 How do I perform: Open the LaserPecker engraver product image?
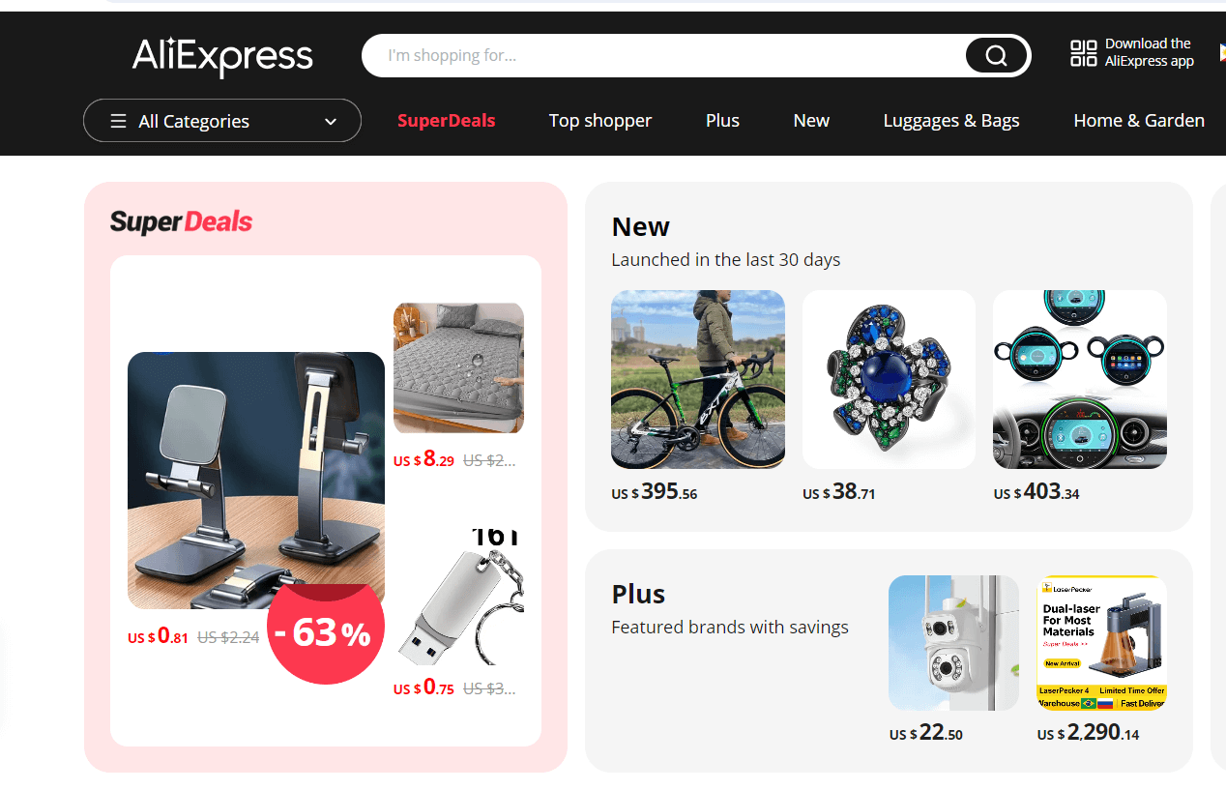point(1102,643)
